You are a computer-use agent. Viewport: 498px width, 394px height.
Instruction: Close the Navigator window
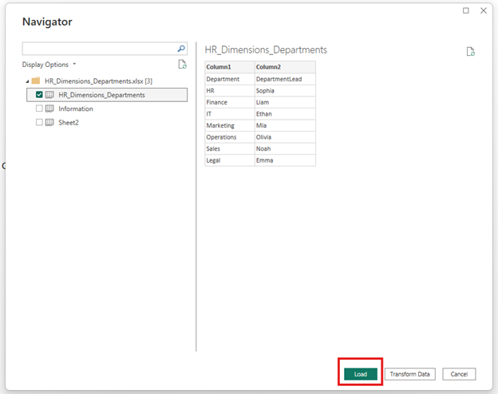(484, 10)
